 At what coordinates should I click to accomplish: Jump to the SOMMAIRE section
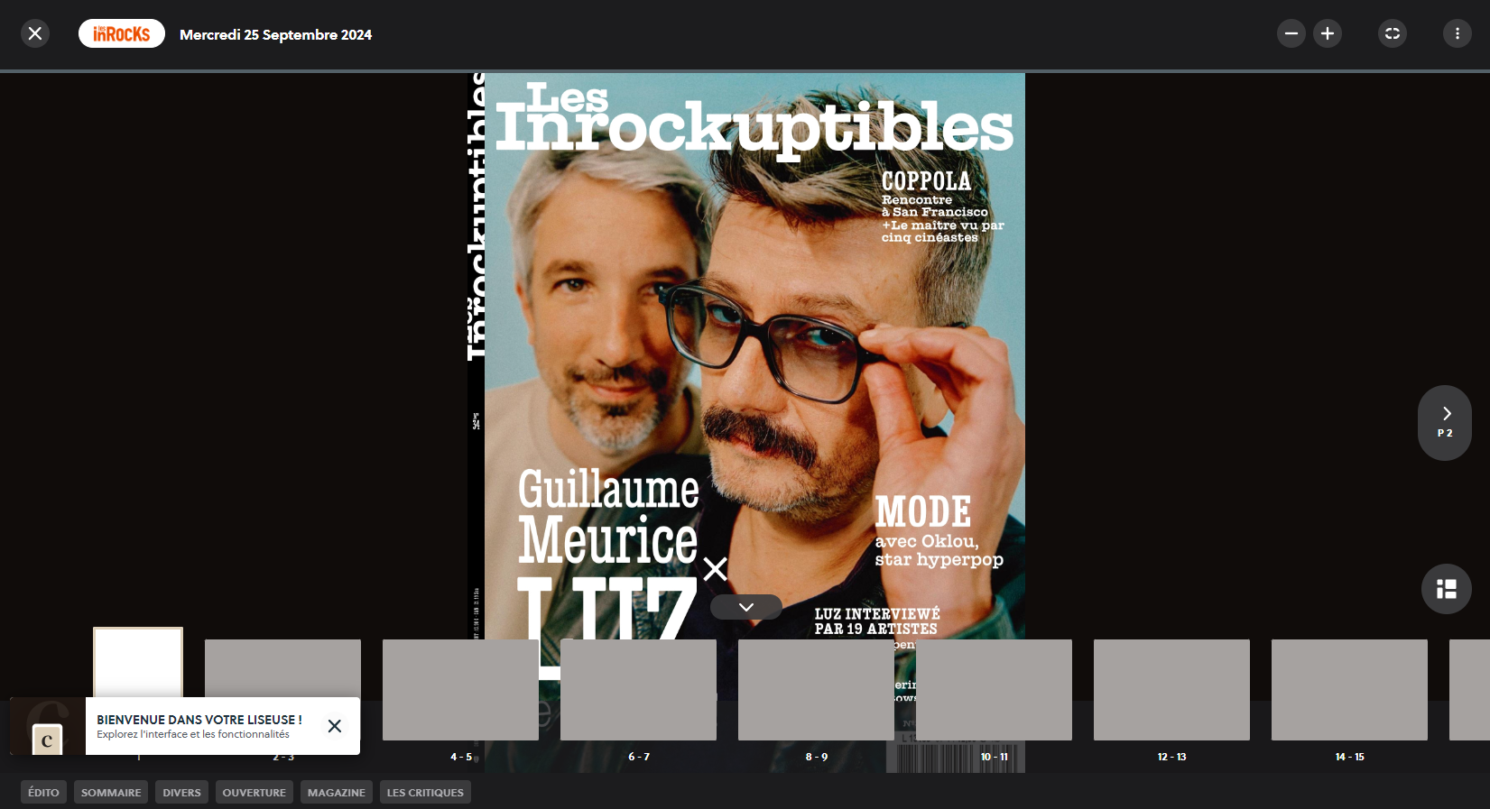point(111,793)
